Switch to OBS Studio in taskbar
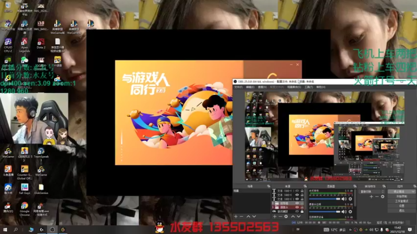Image resolution: width=417 pixels, height=234 pixels. point(53,229)
